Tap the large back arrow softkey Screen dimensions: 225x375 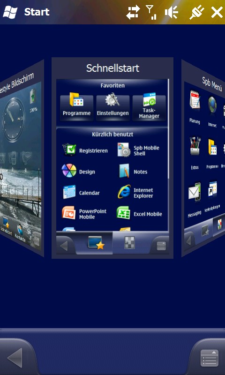(15, 358)
